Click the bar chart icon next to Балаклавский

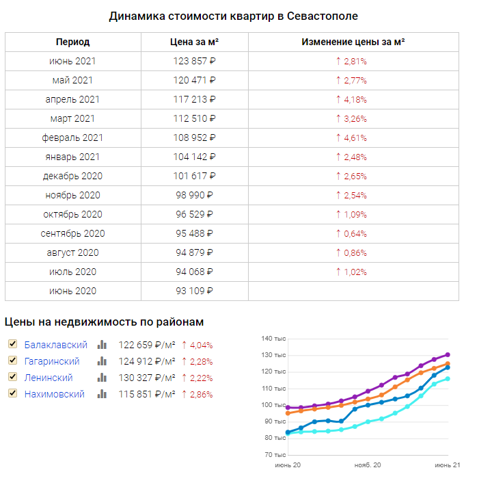point(102,345)
